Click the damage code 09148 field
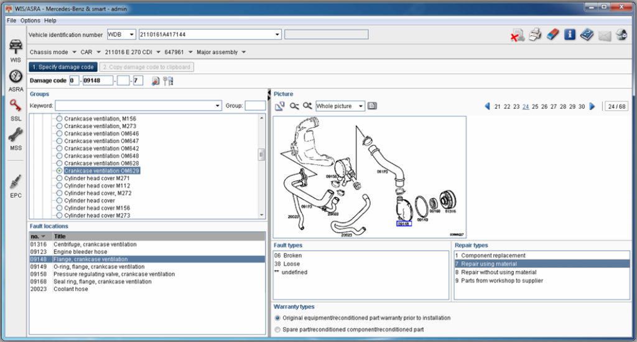 [98, 80]
